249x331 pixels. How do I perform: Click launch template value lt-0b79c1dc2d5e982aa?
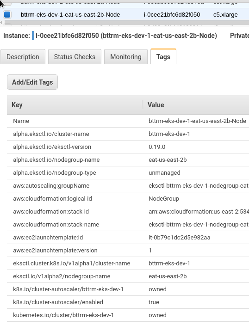pyautogui.click(x=180, y=238)
